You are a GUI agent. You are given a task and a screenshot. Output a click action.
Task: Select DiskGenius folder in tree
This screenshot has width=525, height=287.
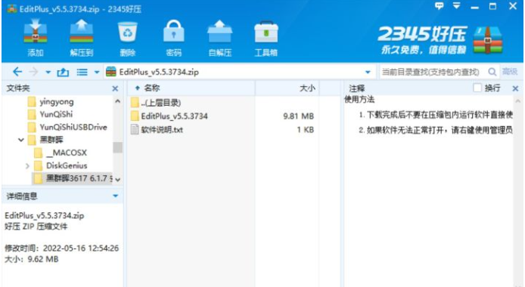coord(67,165)
